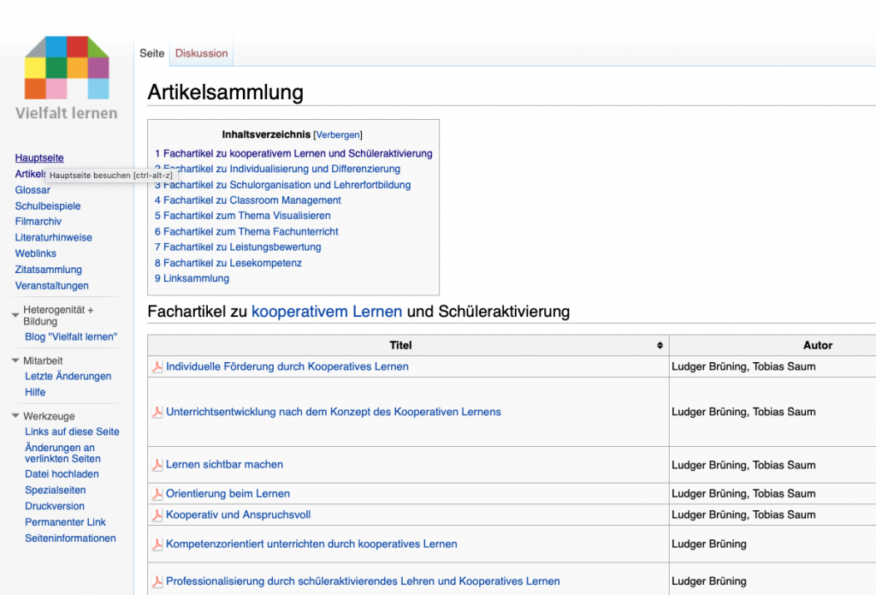Open Hauptseite from the sidebar
876x595 pixels.
pos(39,158)
